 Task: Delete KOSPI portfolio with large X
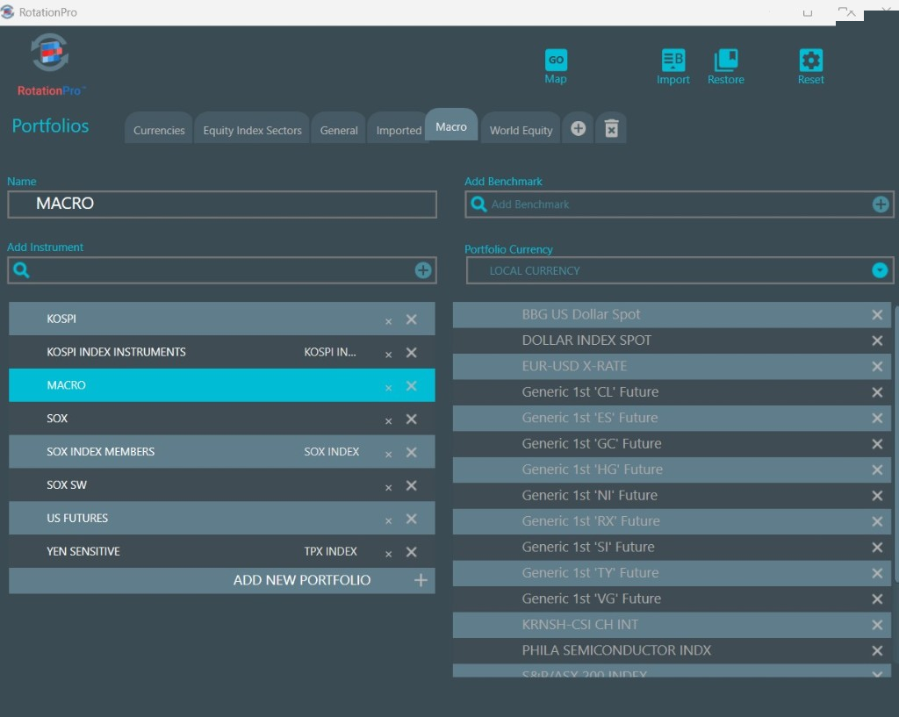tap(411, 319)
